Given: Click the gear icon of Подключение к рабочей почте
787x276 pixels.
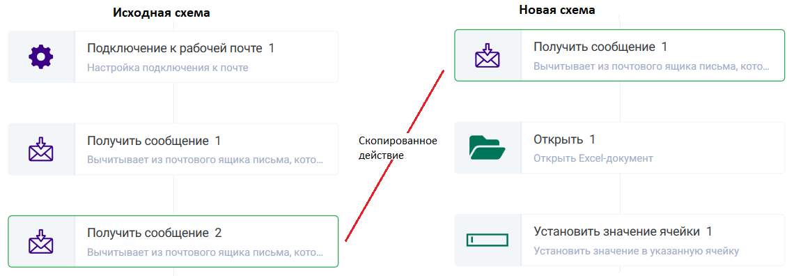Looking at the screenshot, I should click(x=40, y=56).
